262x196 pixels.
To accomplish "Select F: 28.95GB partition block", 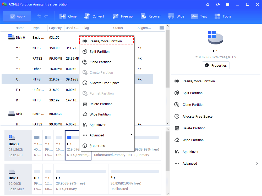I will (x=81, y=179).
